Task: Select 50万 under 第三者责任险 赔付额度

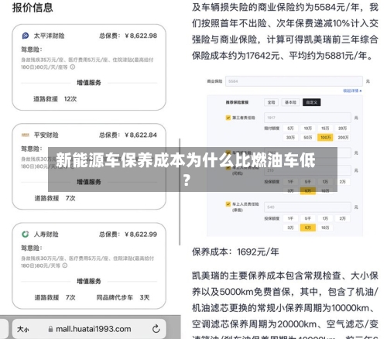Action: (x=308, y=138)
